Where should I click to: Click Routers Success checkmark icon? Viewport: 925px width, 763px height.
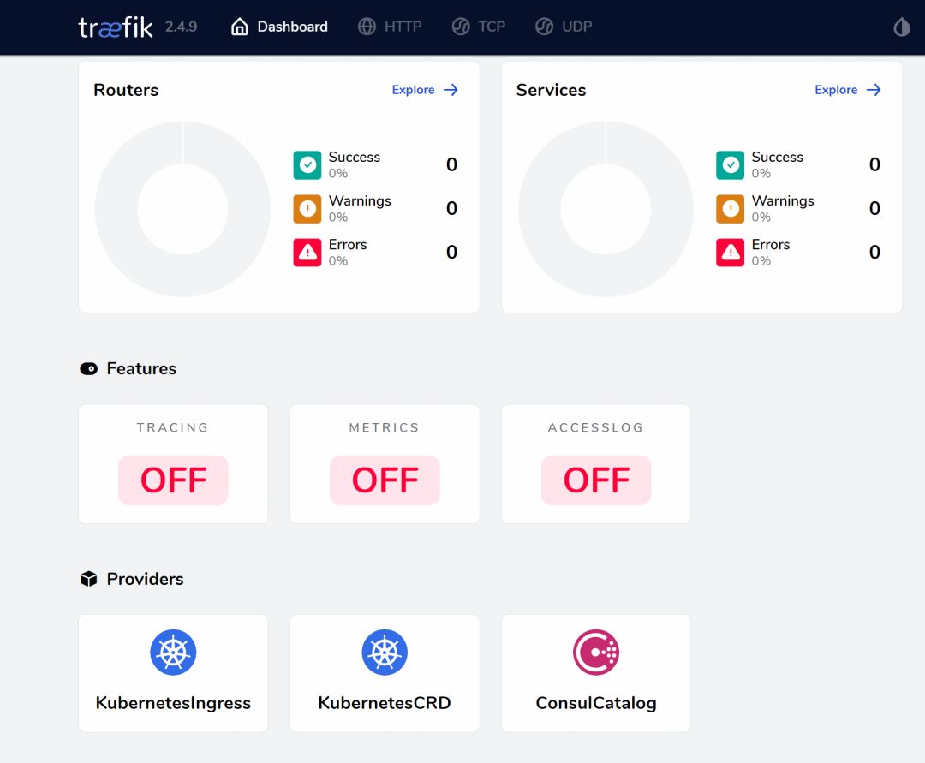[x=307, y=165]
